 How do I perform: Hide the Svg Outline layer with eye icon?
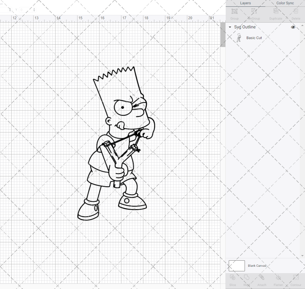293,27
